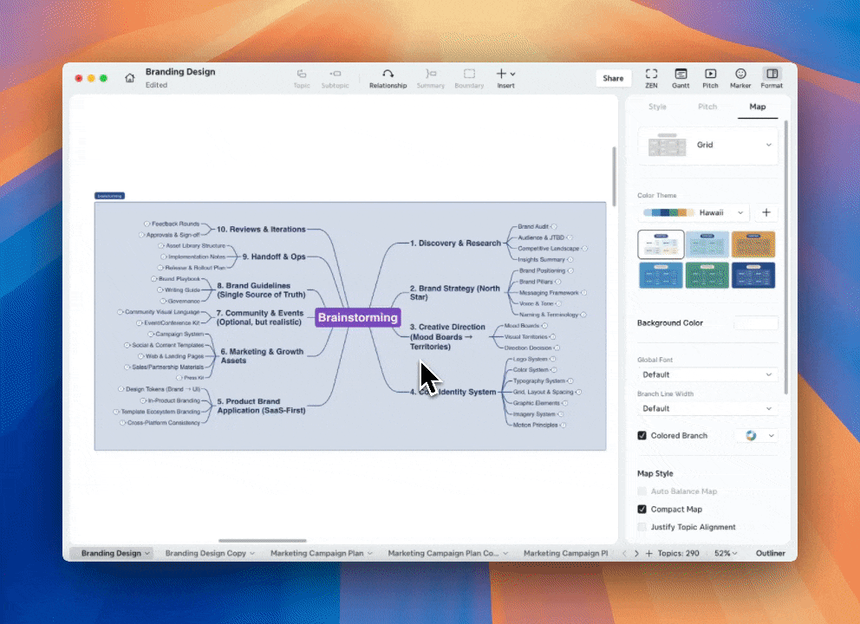
Task: Go to next sheet tabs arrow
Action: click(636, 553)
